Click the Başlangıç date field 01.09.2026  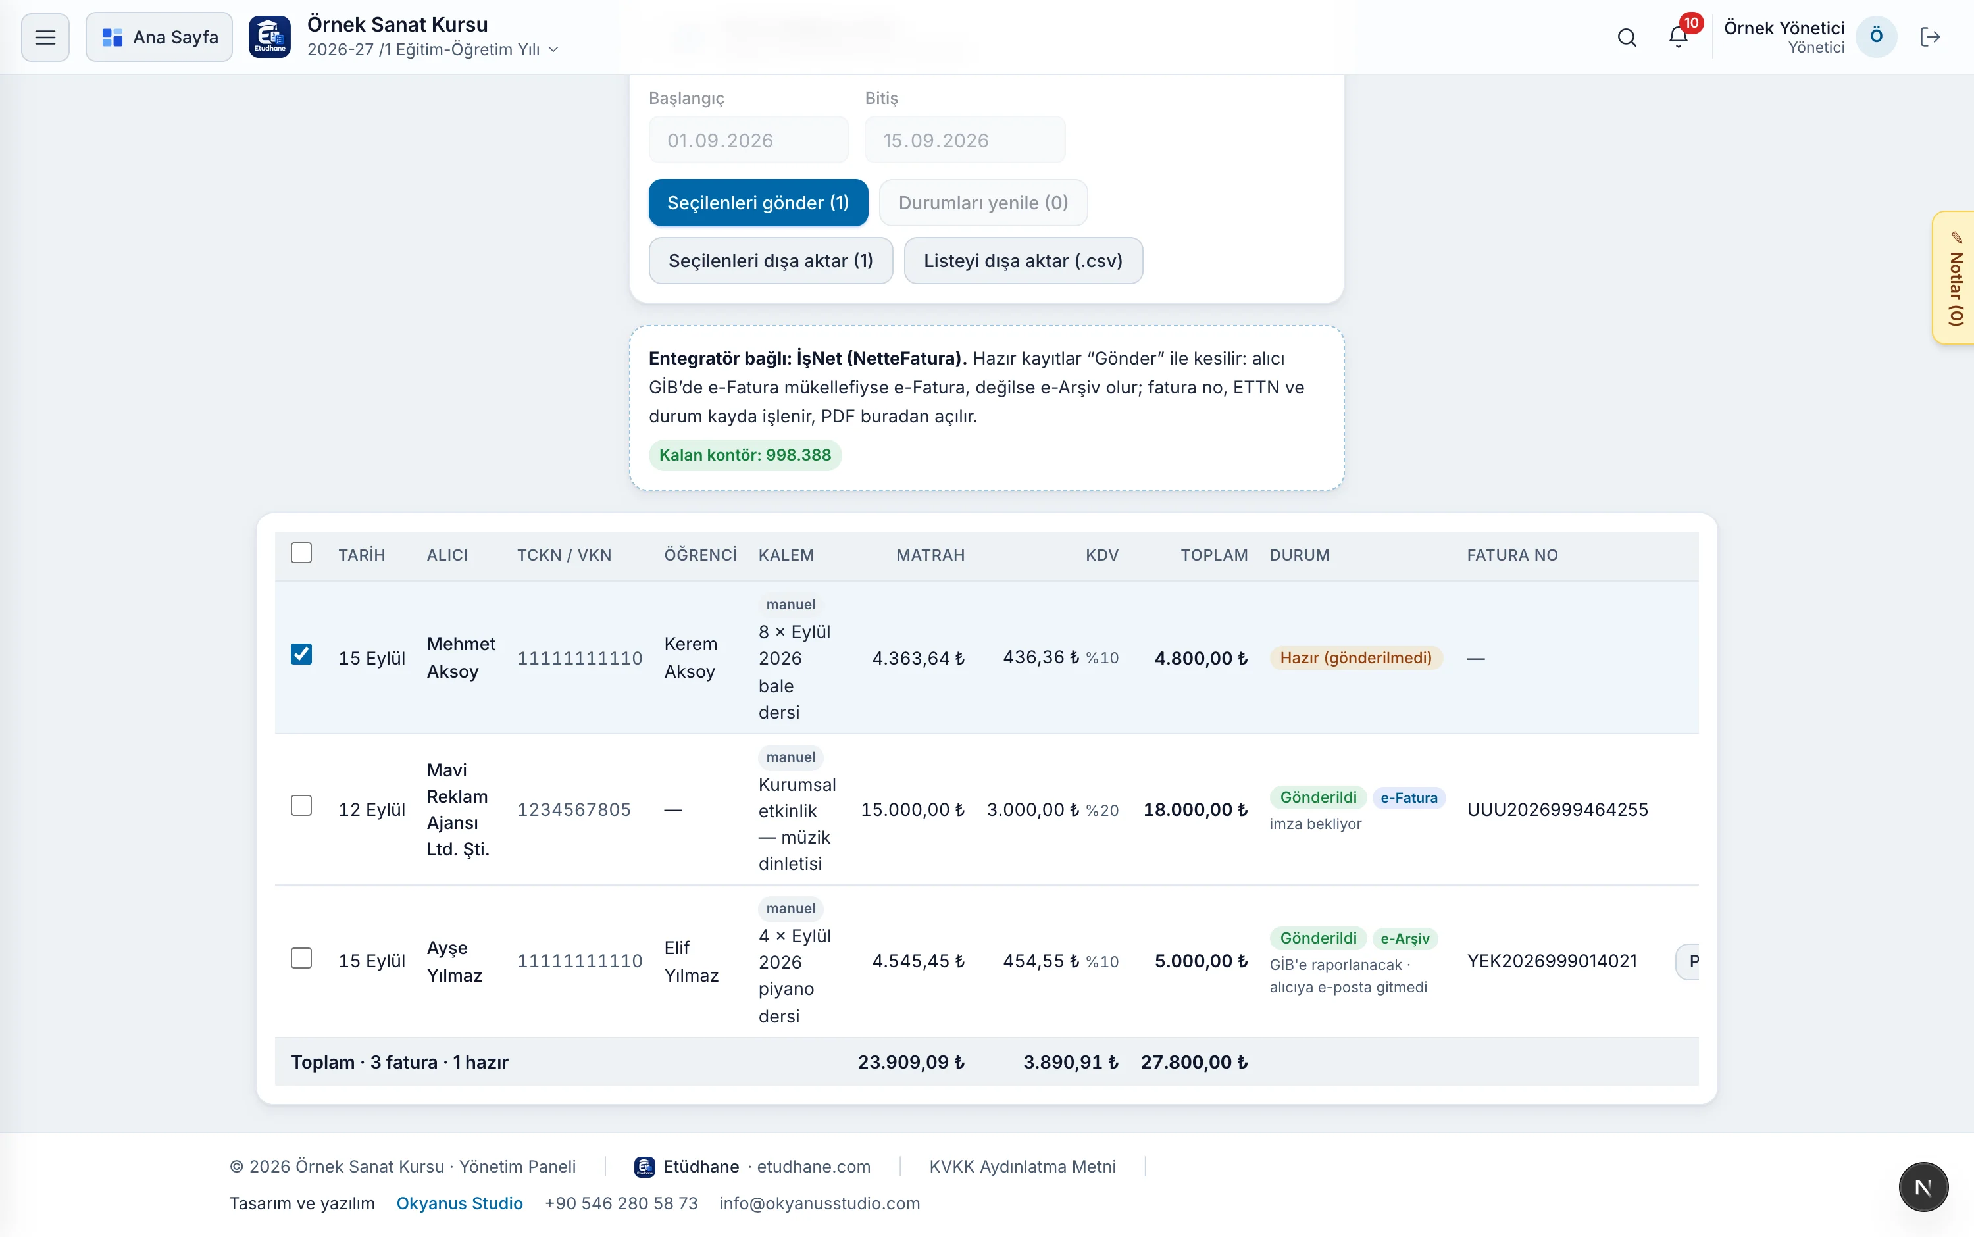pos(749,140)
